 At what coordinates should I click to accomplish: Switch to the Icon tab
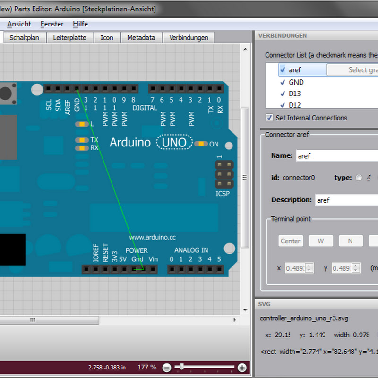click(x=107, y=38)
